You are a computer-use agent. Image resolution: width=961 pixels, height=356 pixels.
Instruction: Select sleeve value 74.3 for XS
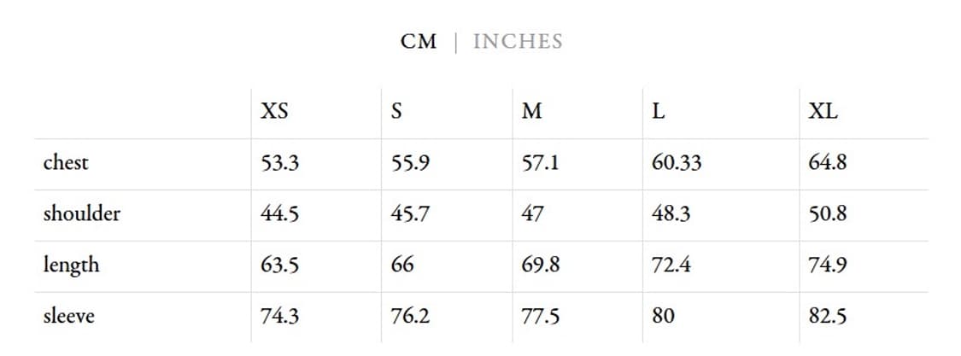(x=279, y=316)
